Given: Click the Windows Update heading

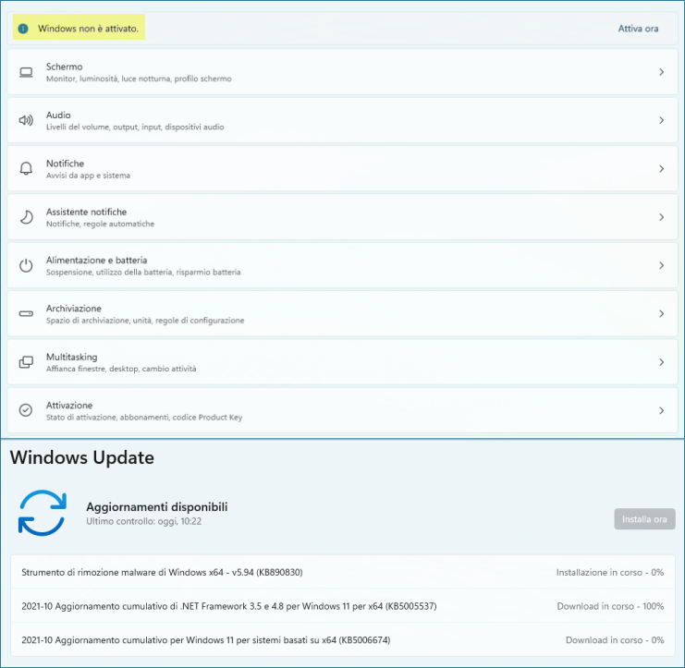Looking at the screenshot, I should point(82,458).
